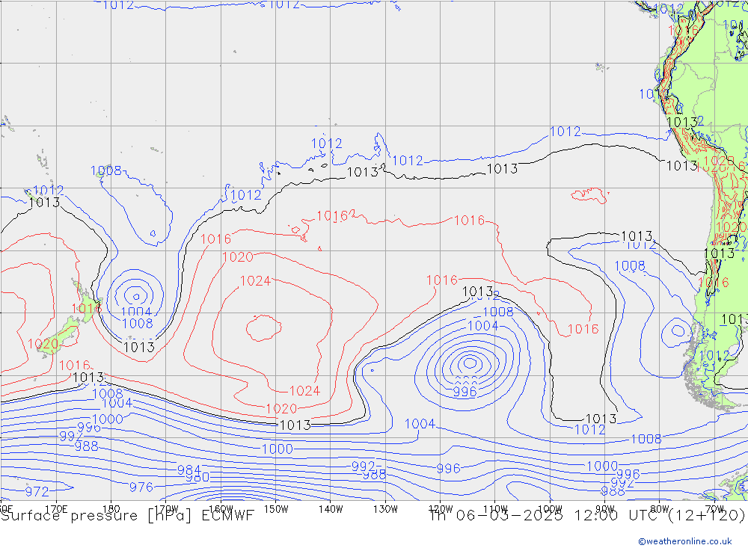Click the 976 isobar label
This screenshot has width=748, height=548.
(x=141, y=487)
